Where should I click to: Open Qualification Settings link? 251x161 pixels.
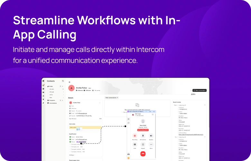click(x=72, y=155)
